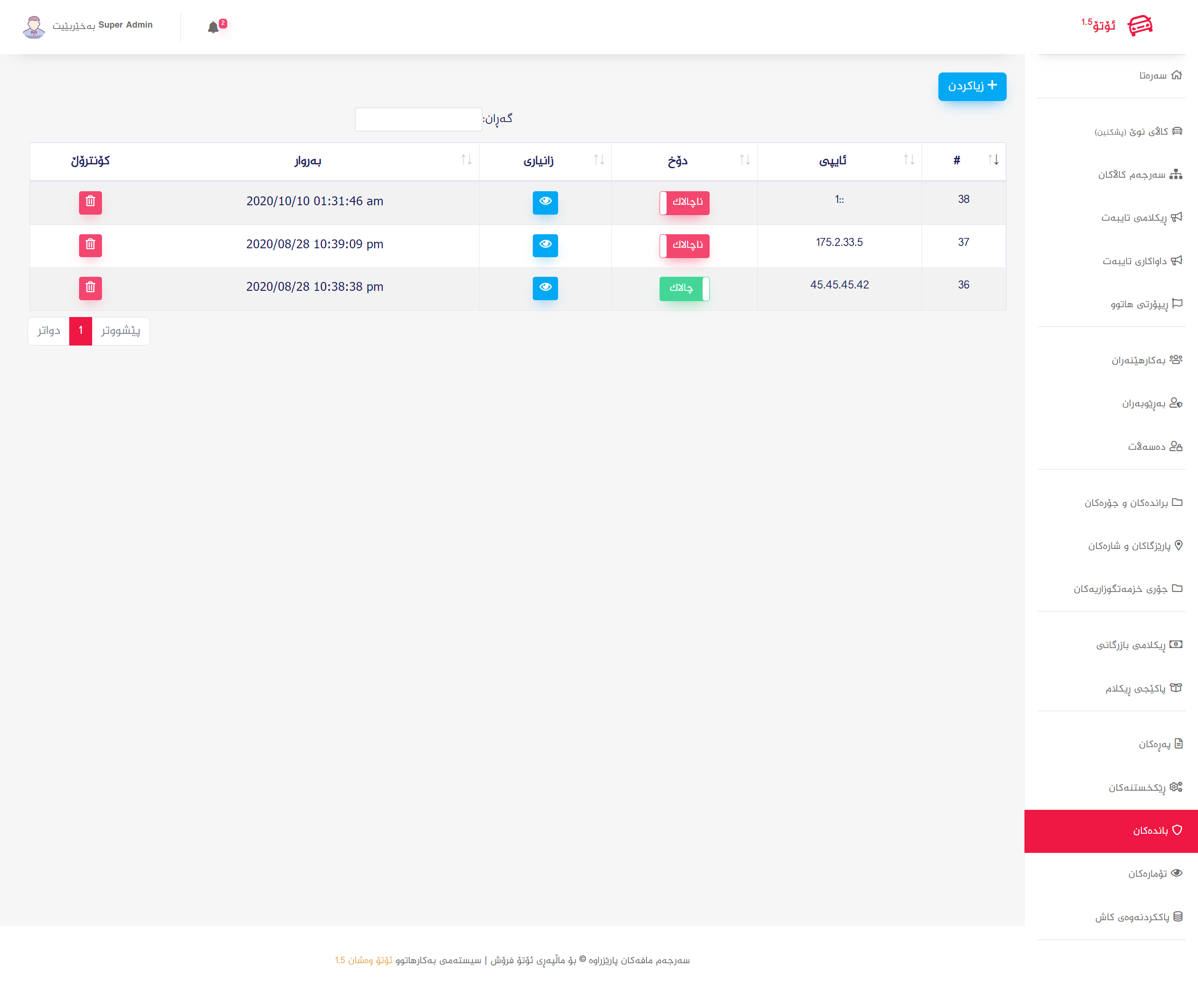Viewport: 1198px width, 995px height.
Task: Go to pagination page 1
Action: (x=80, y=331)
